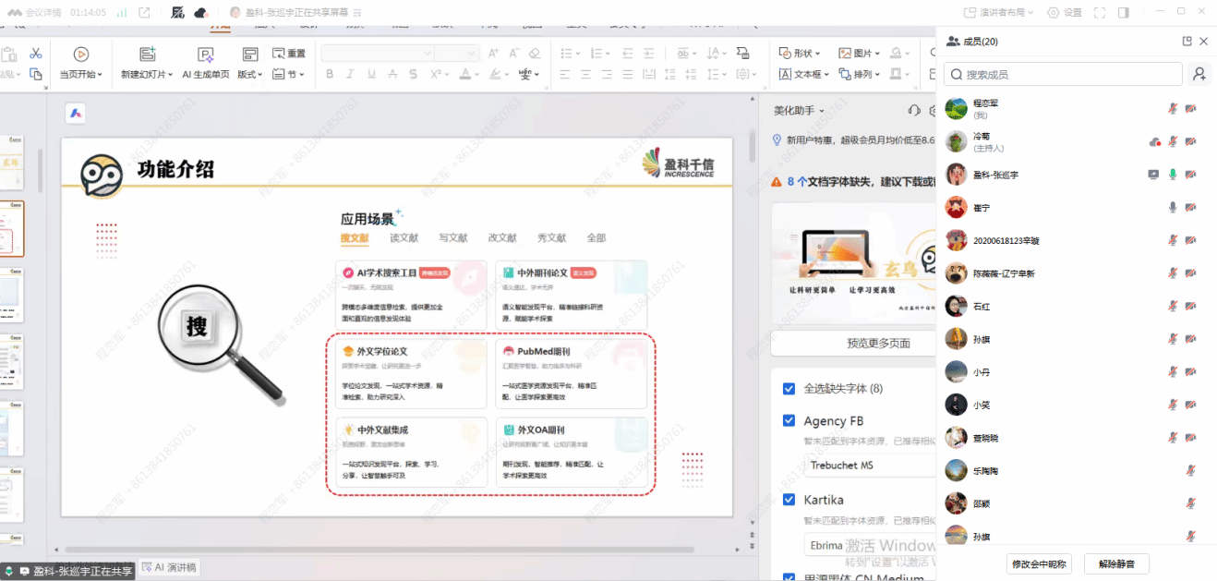
Task: Click the invite member icon beside search
Action: pos(1199,74)
